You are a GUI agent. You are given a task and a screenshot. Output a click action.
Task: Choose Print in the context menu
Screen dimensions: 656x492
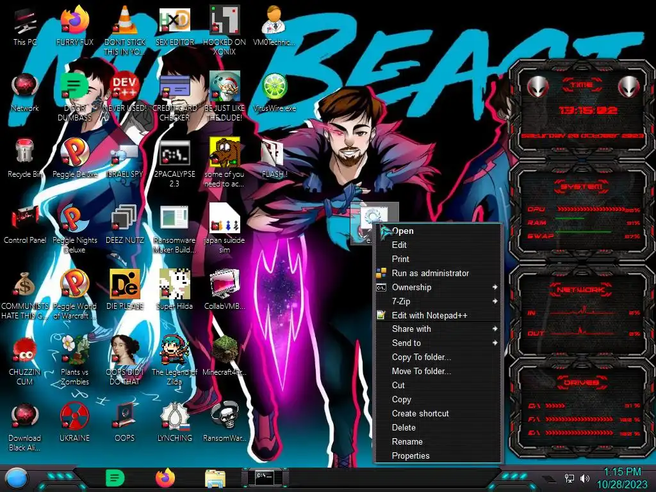point(438,259)
